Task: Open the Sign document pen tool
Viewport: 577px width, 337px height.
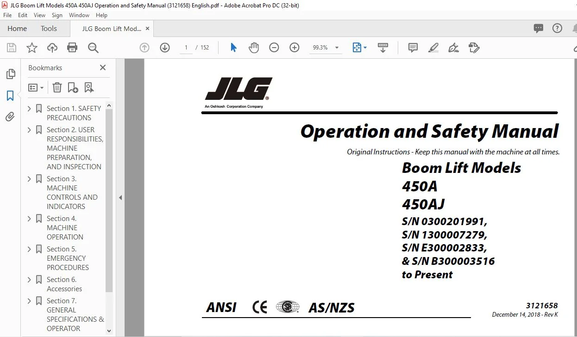Action: tap(454, 48)
